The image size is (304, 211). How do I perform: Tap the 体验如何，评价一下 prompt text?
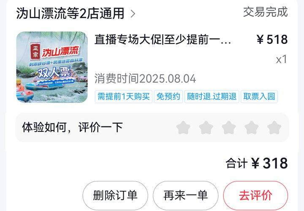pos(72,128)
